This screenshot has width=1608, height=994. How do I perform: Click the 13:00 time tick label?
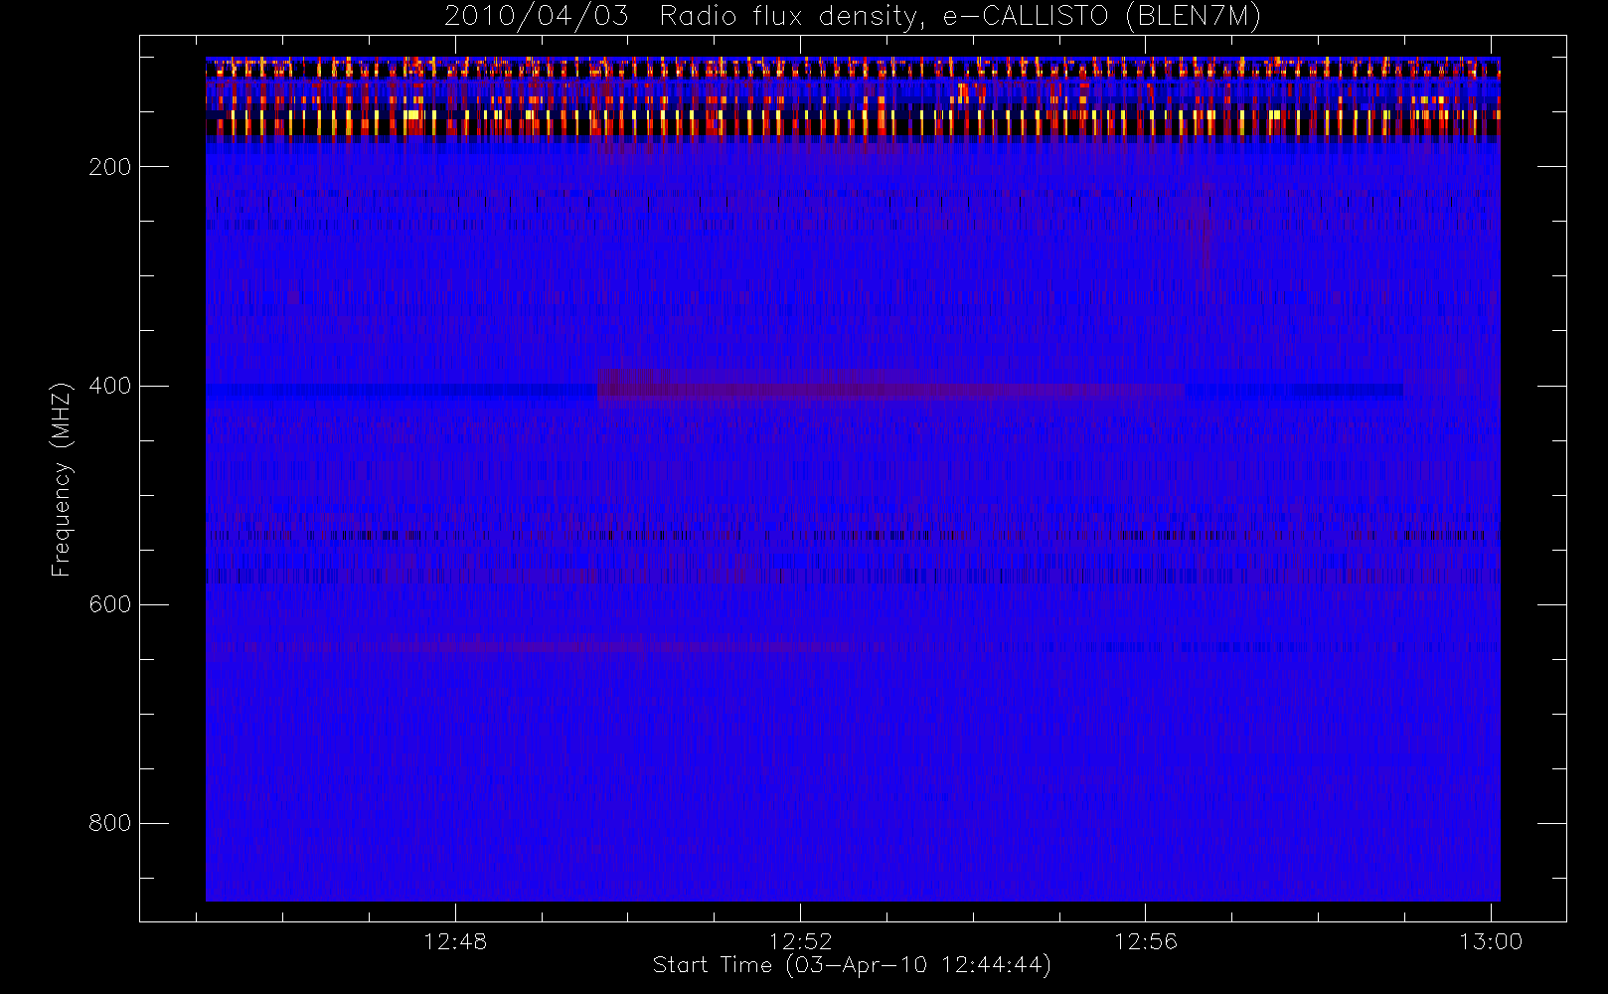coord(1490,941)
